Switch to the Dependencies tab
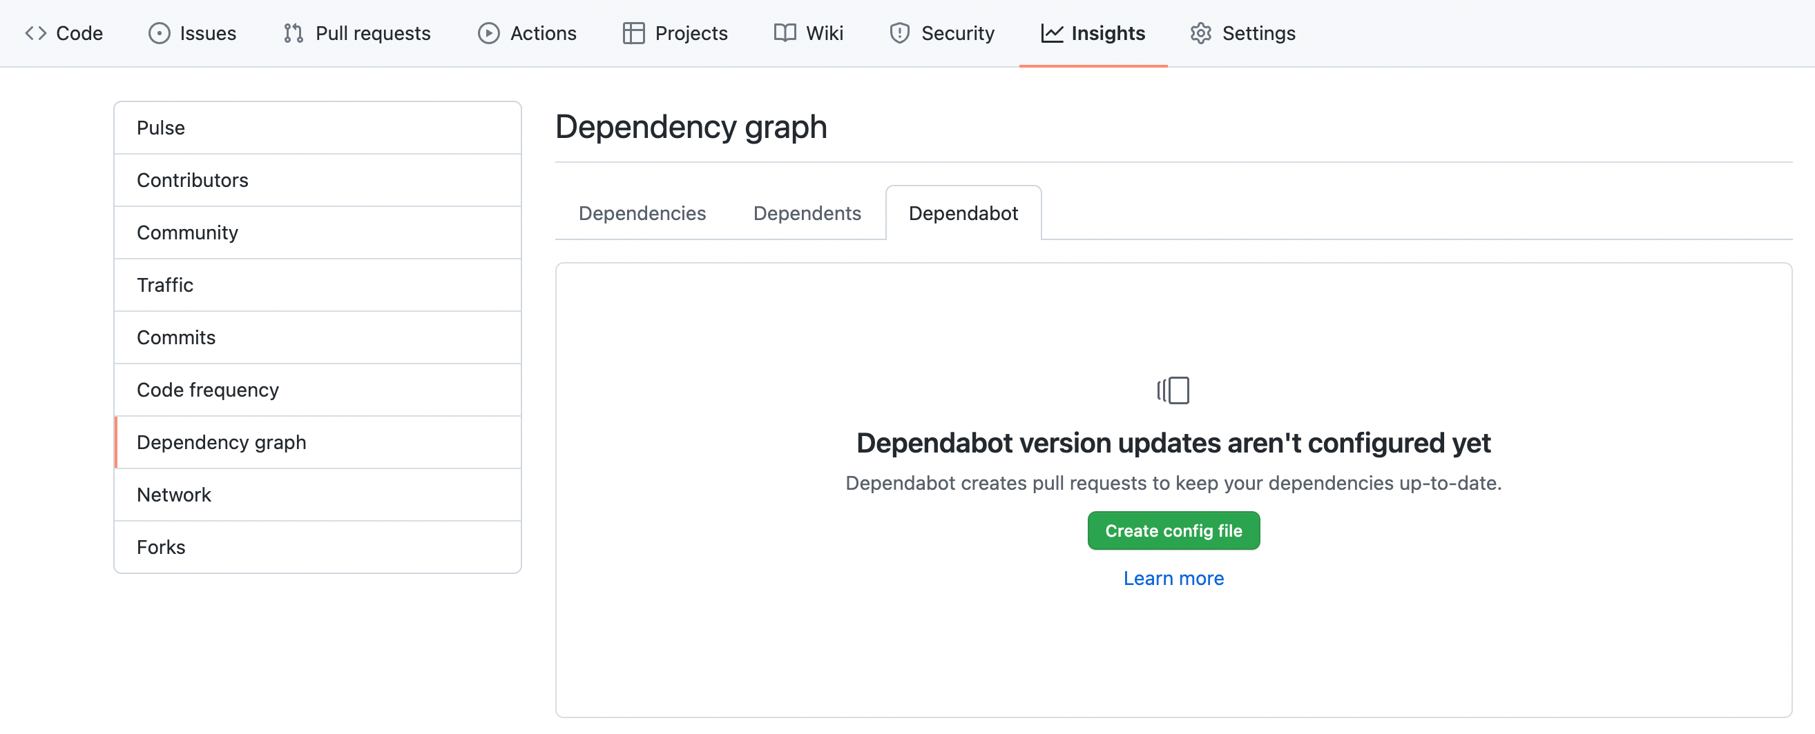The height and width of the screenshot is (734, 1815). point(642,213)
